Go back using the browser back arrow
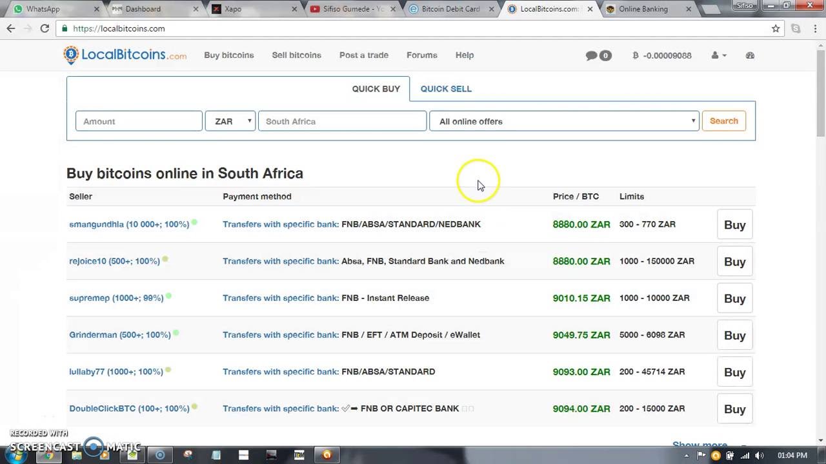Image resolution: width=826 pixels, height=464 pixels. click(10, 28)
